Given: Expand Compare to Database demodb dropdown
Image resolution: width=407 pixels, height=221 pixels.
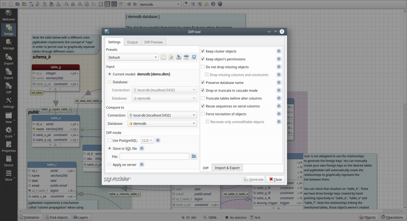Looking at the screenshot, I should coord(162,123).
